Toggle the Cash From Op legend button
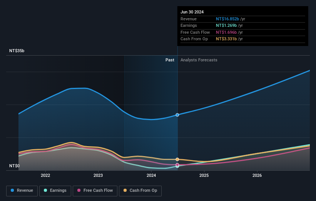 coord(140,191)
